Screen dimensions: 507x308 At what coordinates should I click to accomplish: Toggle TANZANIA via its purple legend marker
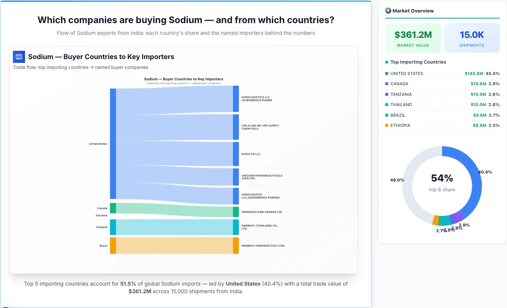tap(387, 94)
